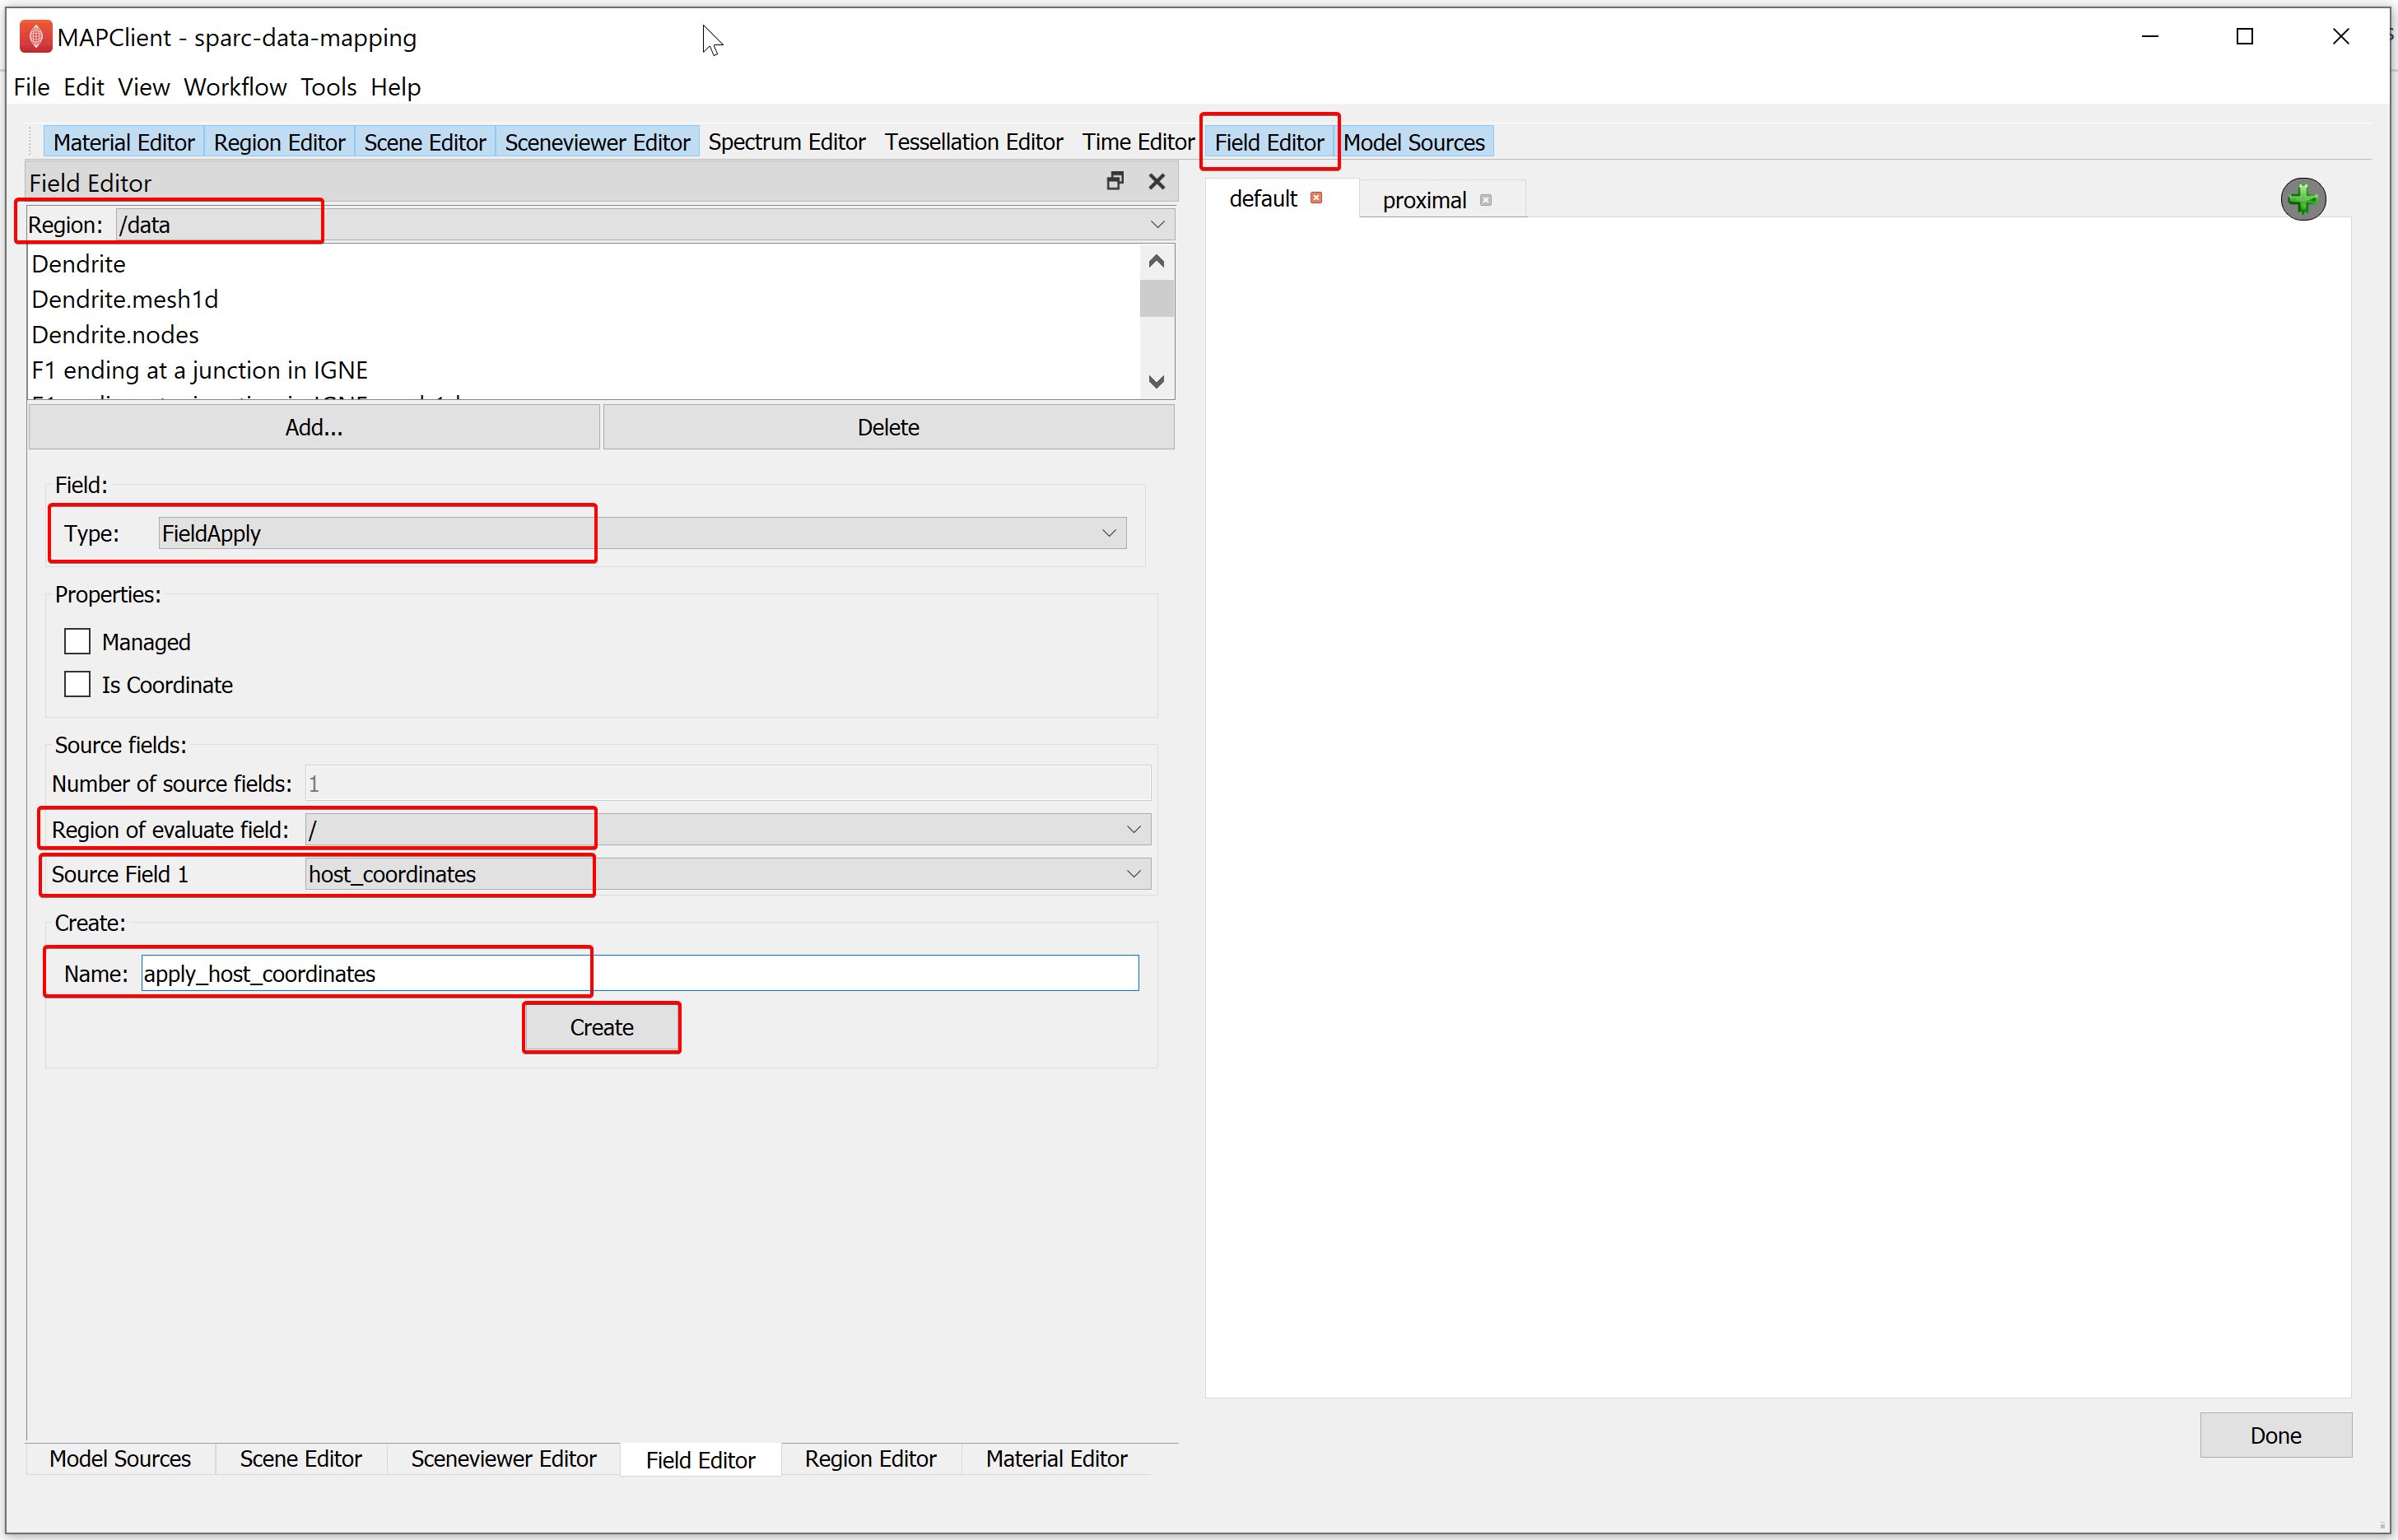Click the Delete button
Viewport: 2398px width, 1540px height.
(x=892, y=426)
